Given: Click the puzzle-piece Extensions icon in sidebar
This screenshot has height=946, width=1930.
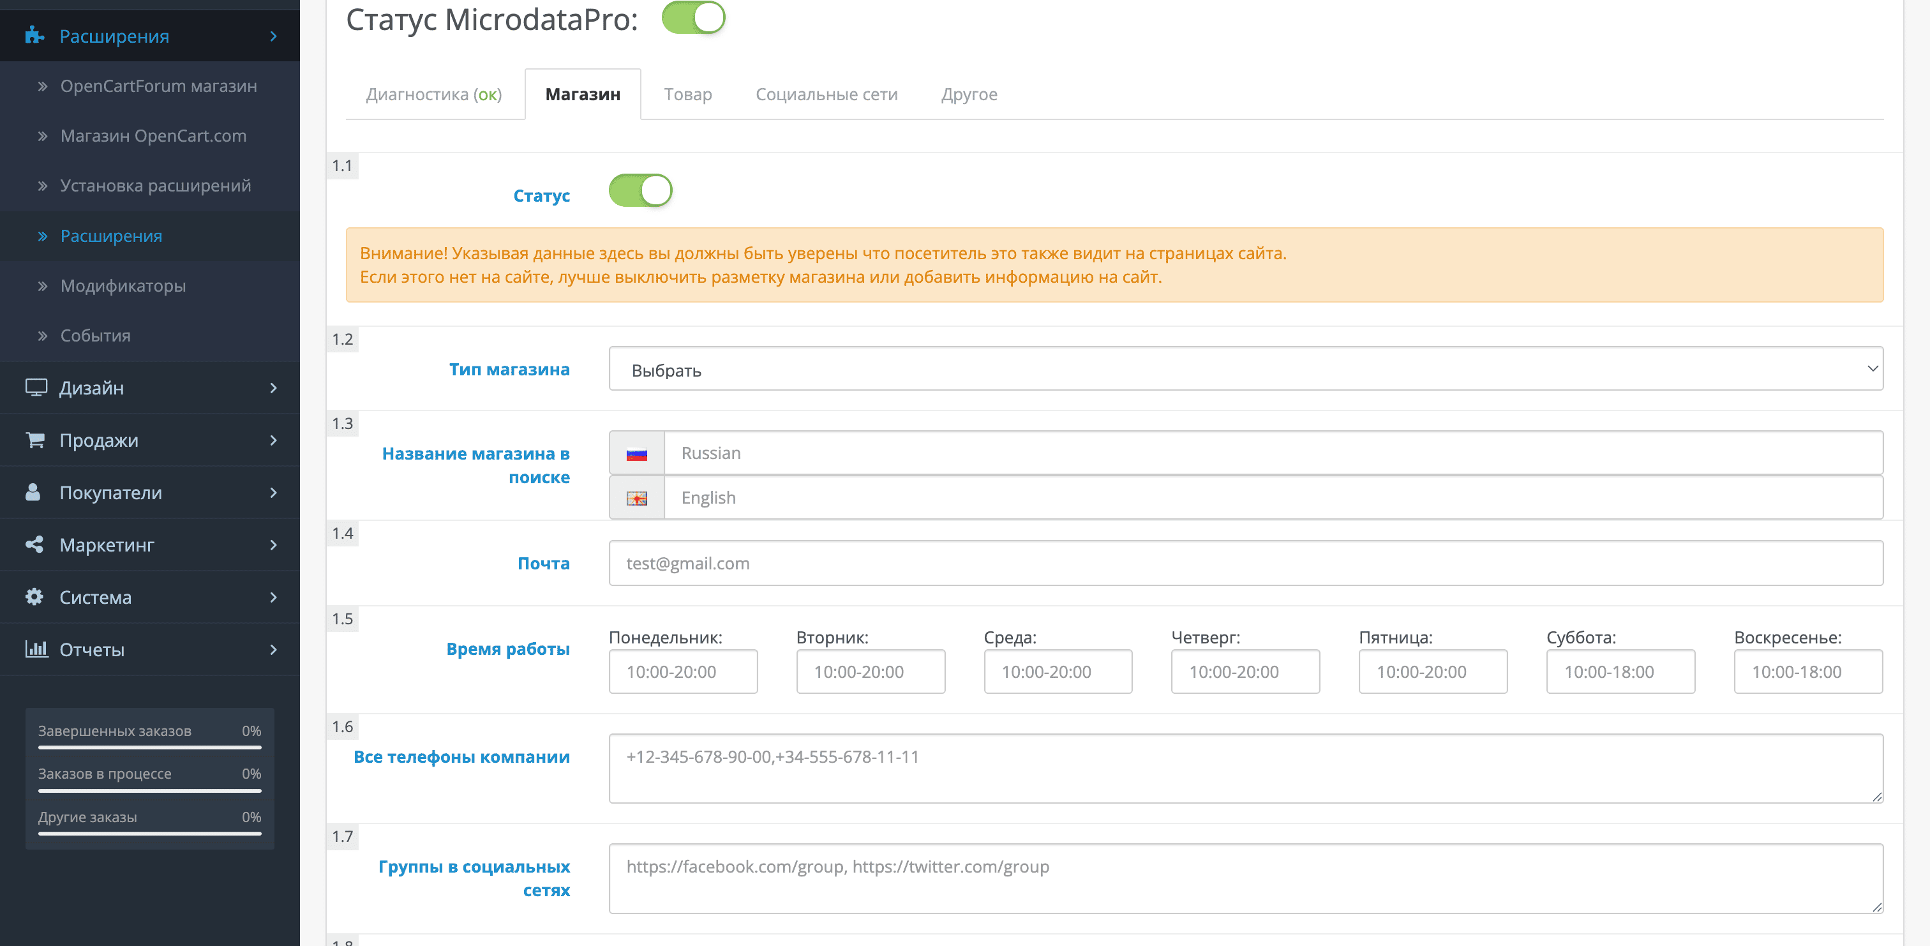Looking at the screenshot, I should point(34,35).
